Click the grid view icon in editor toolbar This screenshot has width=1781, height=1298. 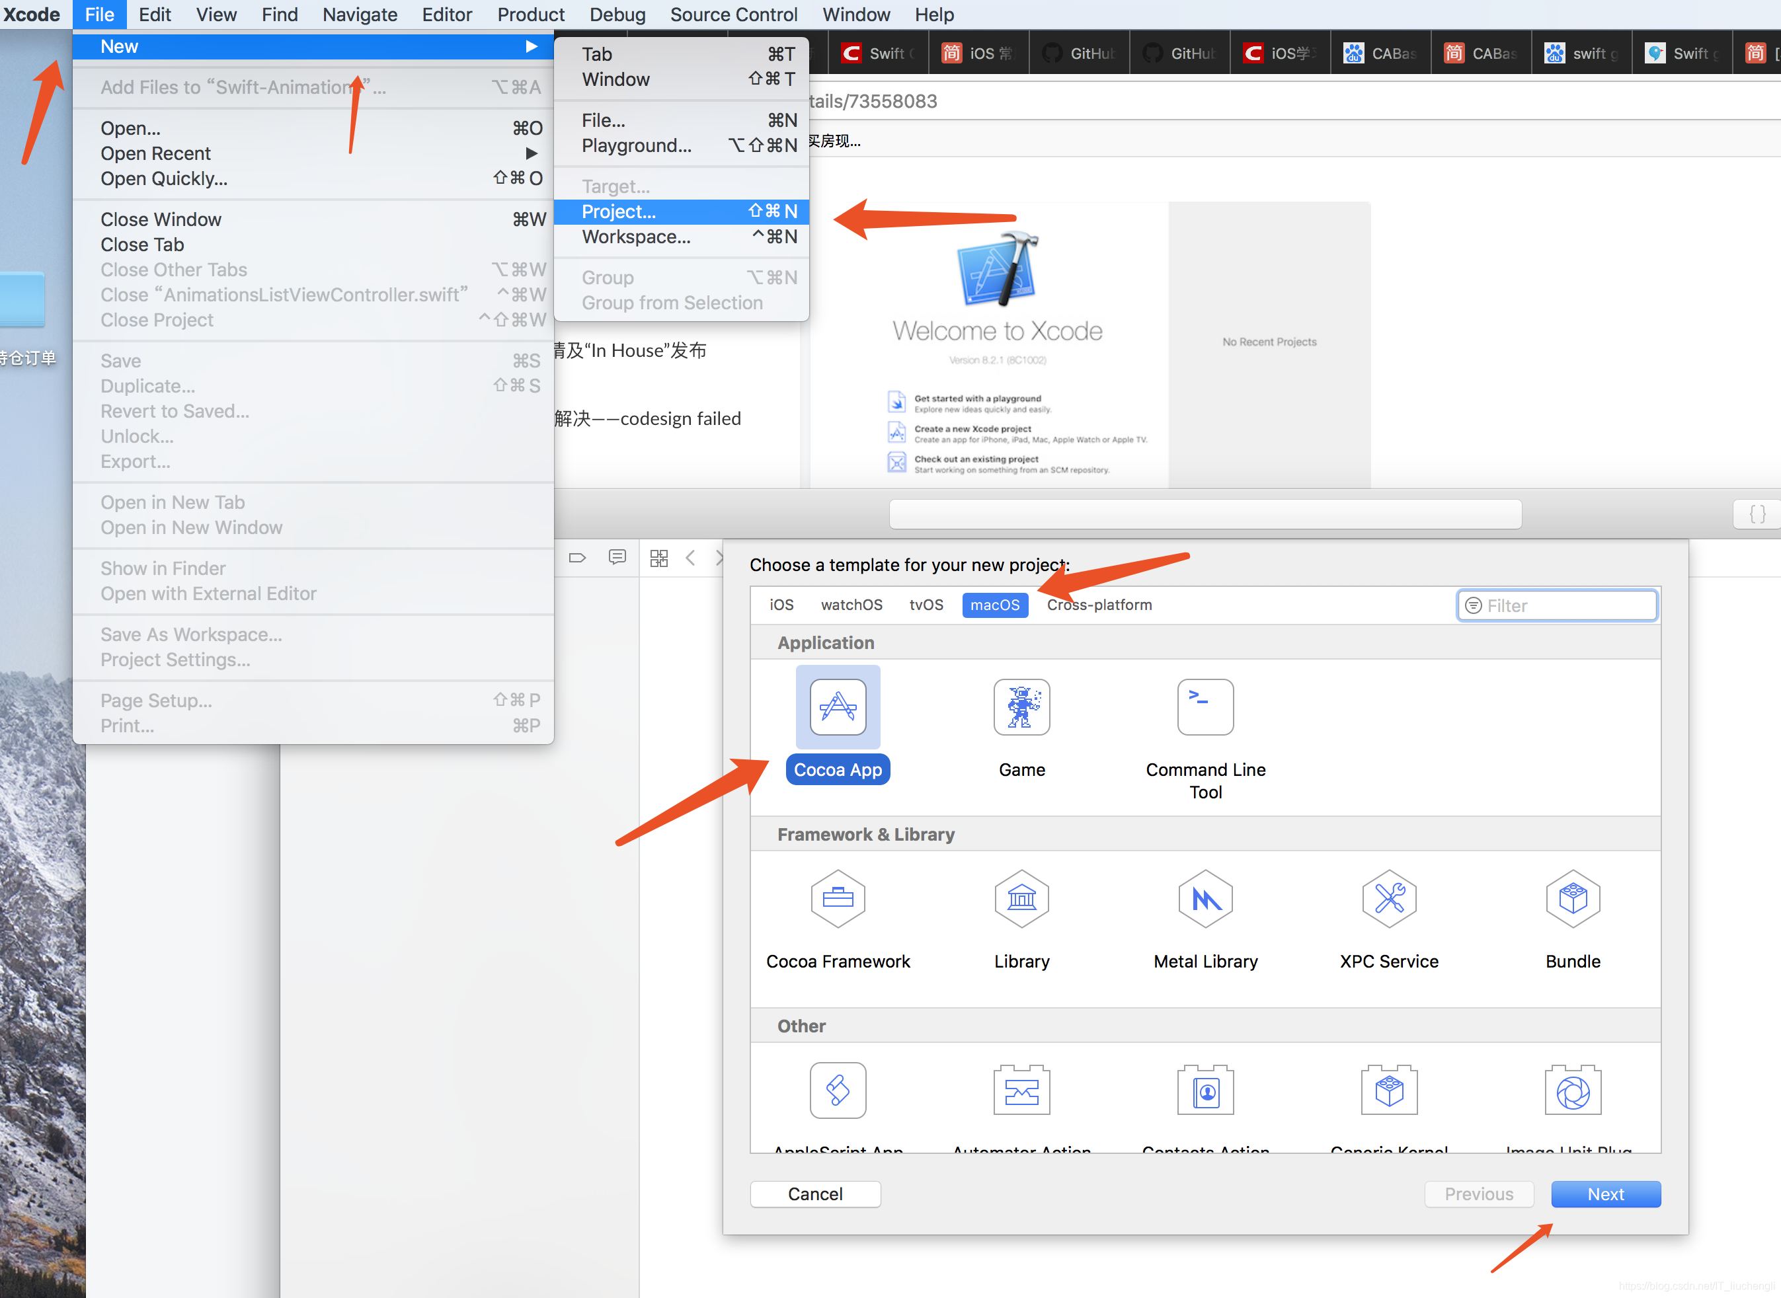[x=658, y=558]
